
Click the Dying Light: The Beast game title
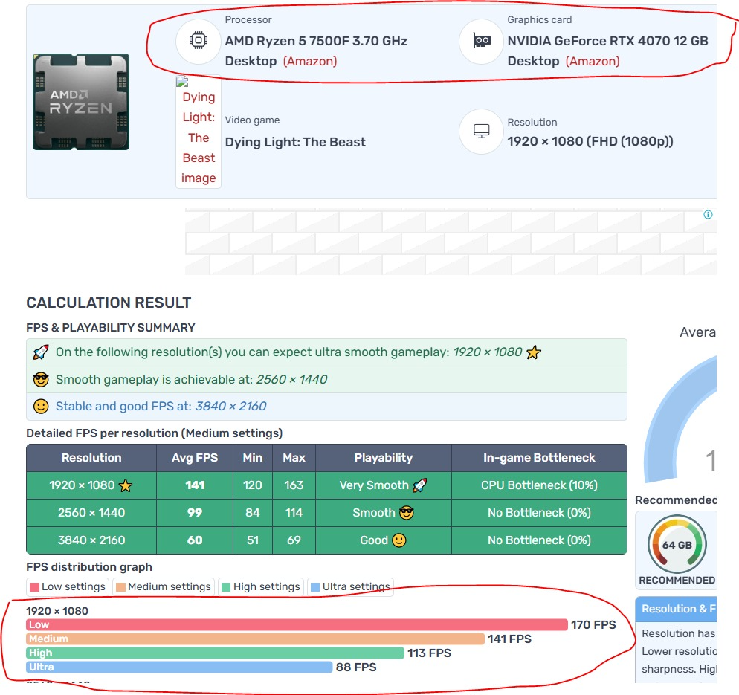[x=295, y=142]
